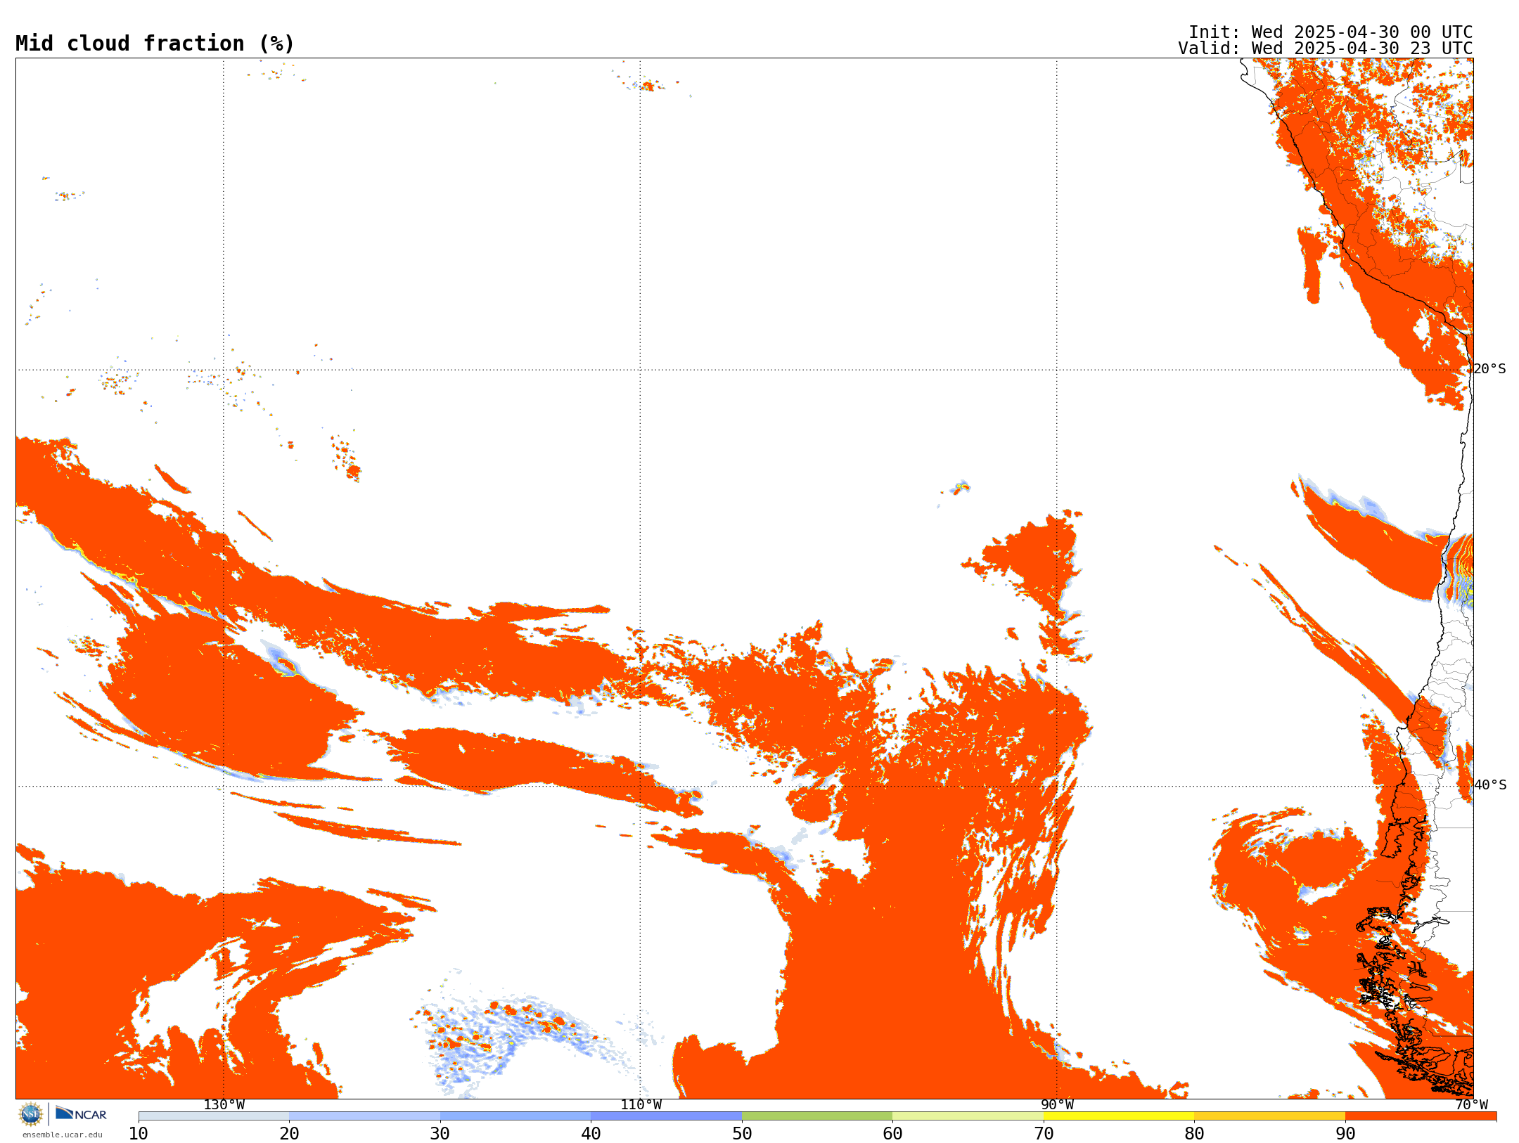Click the colorbar label '30'
This screenshot has width=1519, height=1143.
440,1134
